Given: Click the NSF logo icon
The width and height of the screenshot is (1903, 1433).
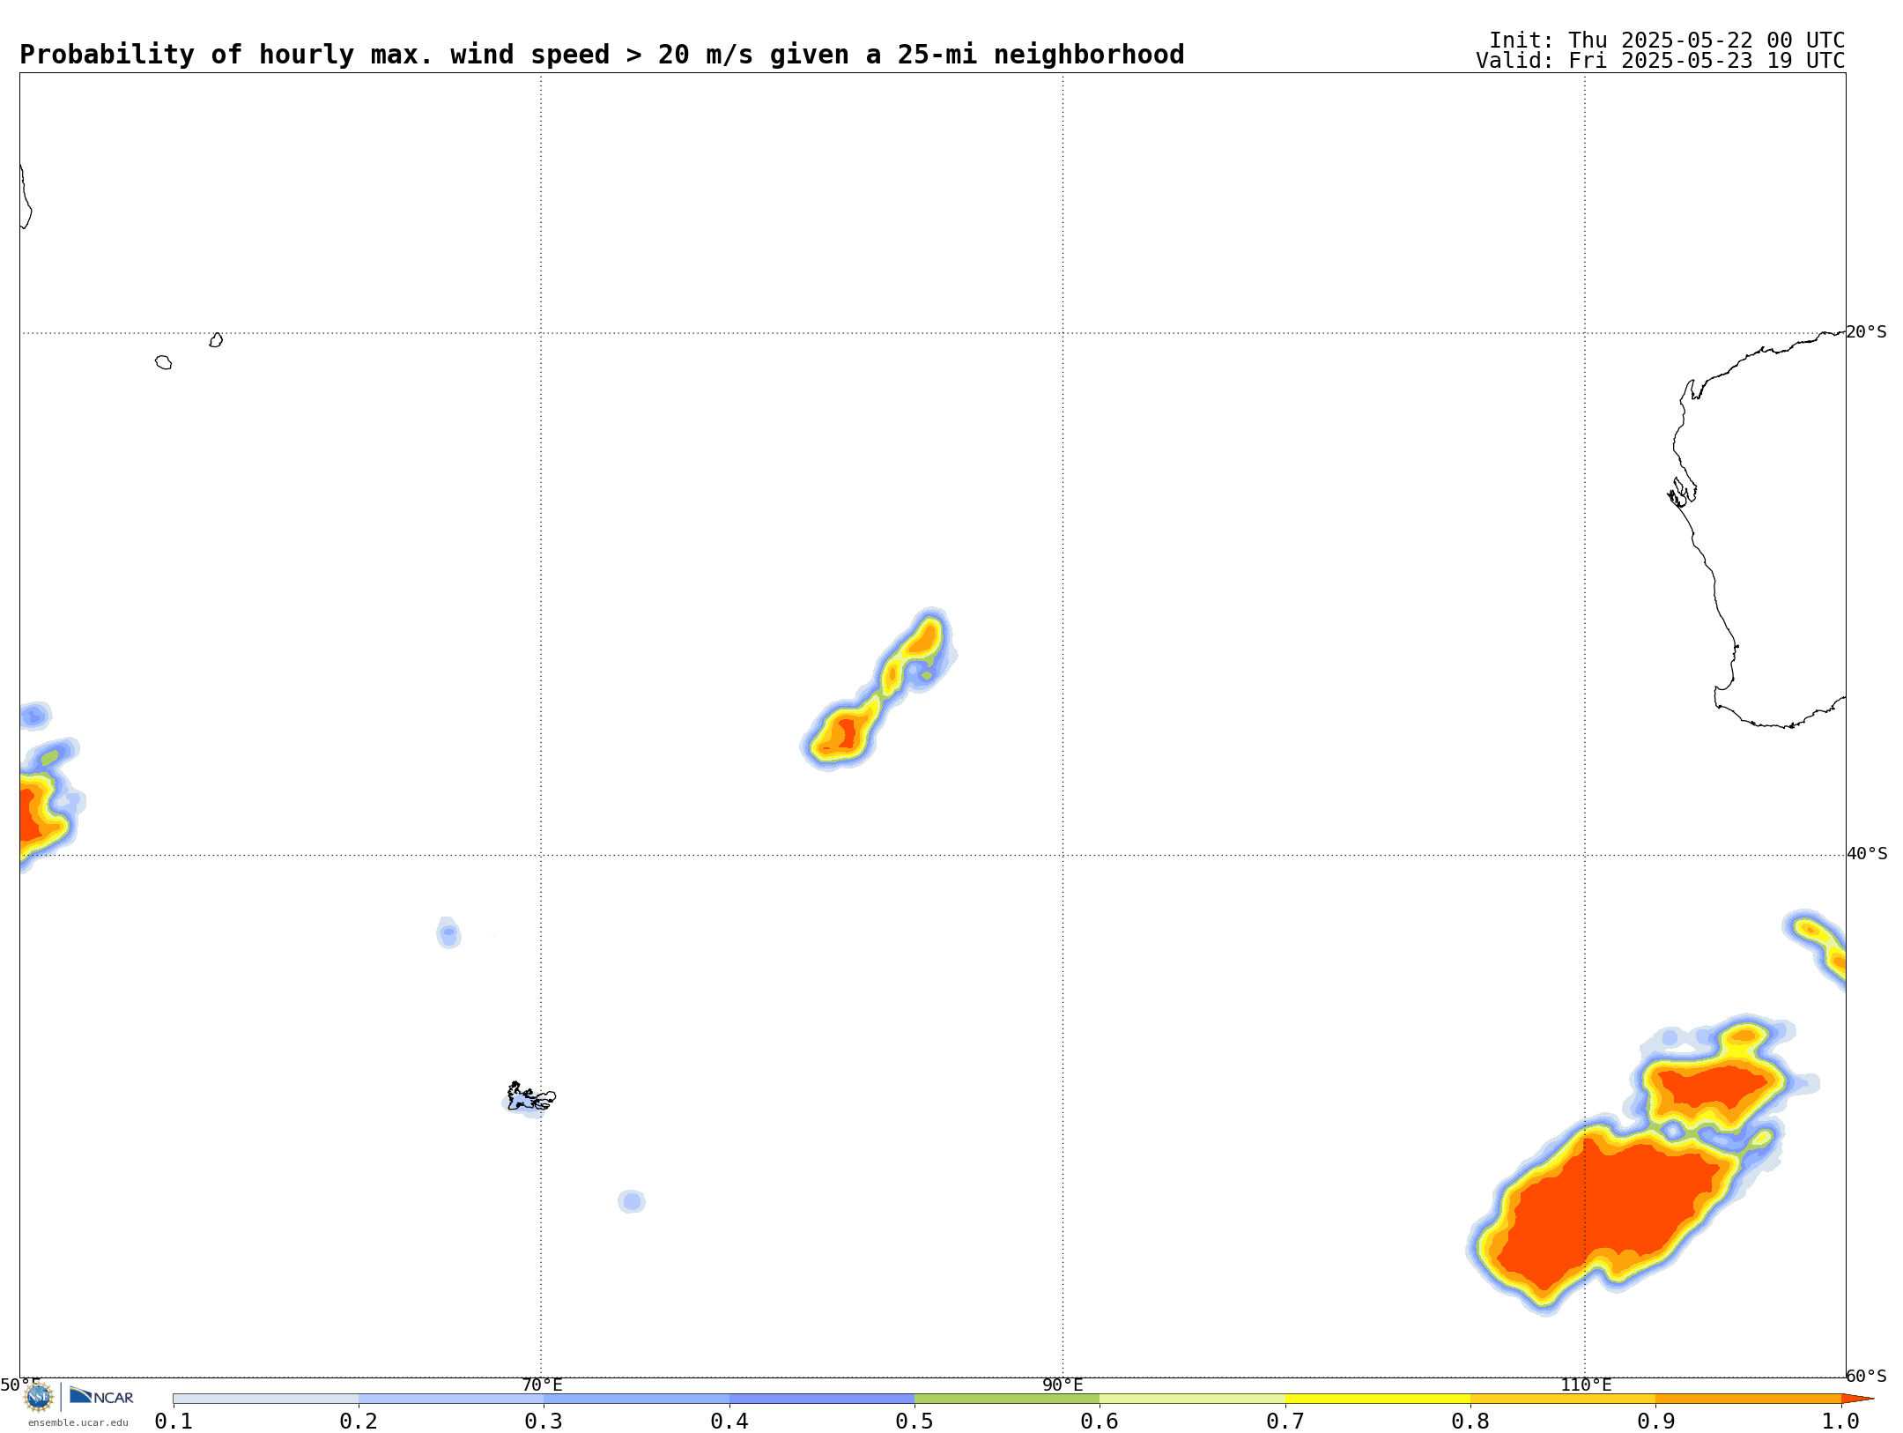Looking at the screenshot, I should pos(39,1396).
